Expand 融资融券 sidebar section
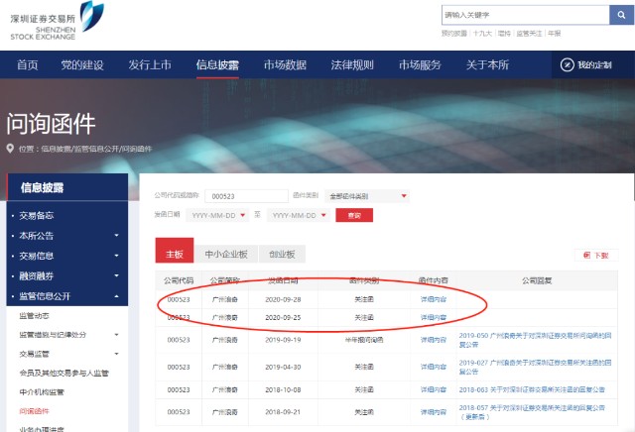This screenshot has width=635, height=432. pos(116,275)
